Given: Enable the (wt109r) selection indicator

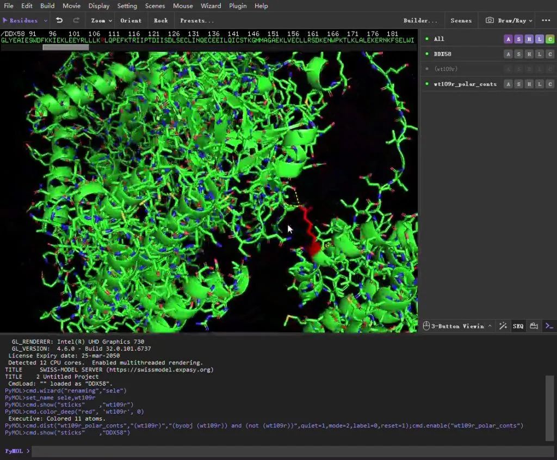Looking at the screenshot, I should click(x=427, y=69).
